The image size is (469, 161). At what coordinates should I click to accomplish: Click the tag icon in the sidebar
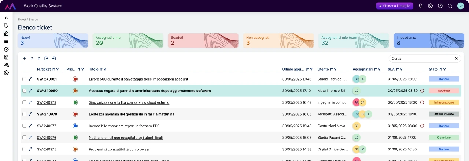click(x=6, y=26)
